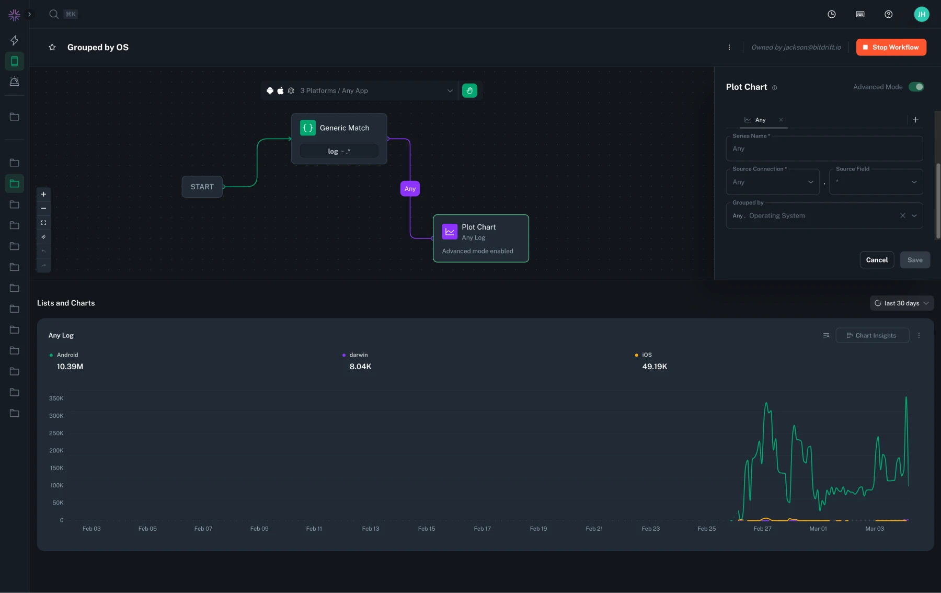The width and height of the screenshot is (941, 593).
Task: Toggle the Android series in legend
Action: tap(67, 355)
